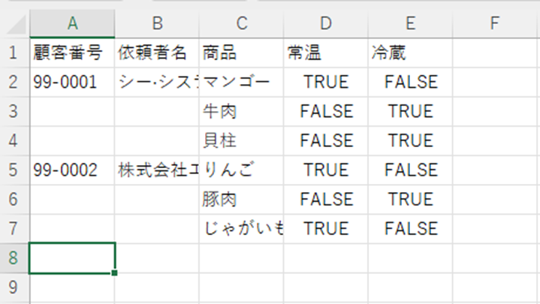Click the 常温 header cell
The height and width of the screenshot is (304, 540).
coord(326,53)
